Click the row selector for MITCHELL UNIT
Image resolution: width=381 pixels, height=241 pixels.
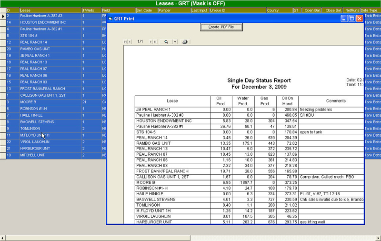(x=3, y=155)
